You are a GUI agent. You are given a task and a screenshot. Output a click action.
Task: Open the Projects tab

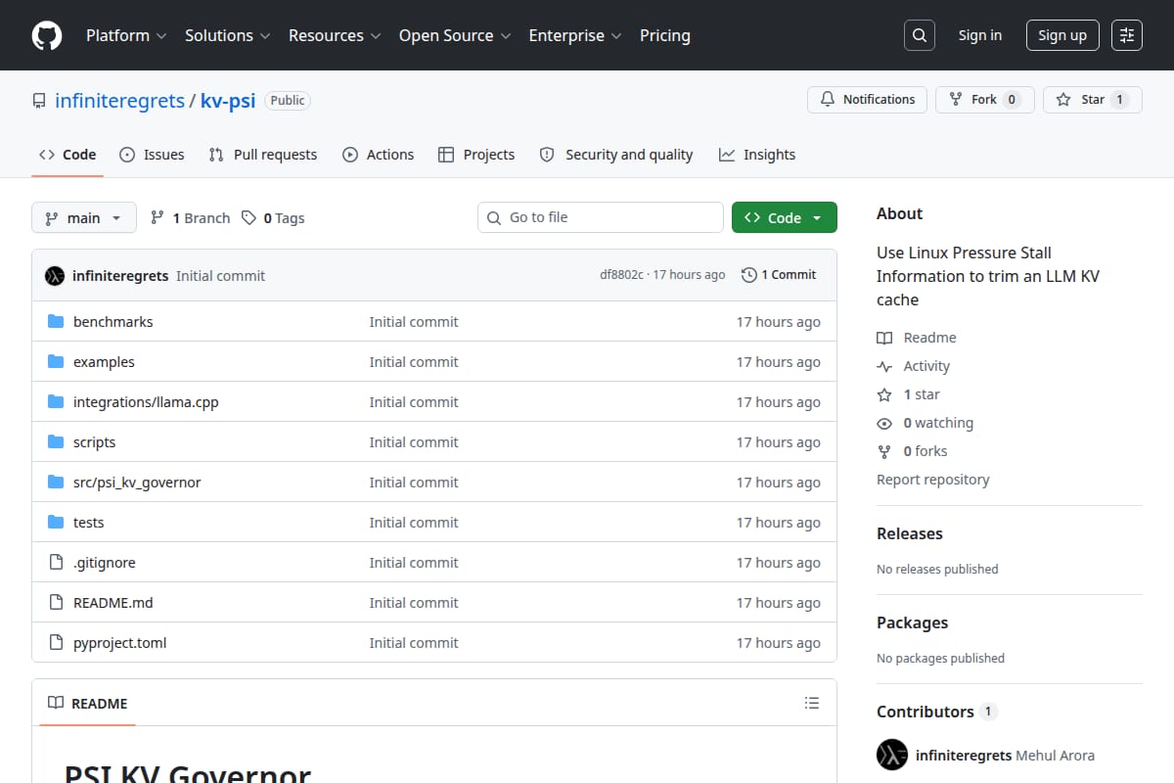[x=476, y=155]
